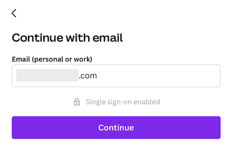This screenshot has width=233, height=157.
Task: Place cursor after '.com' in email field
Action: pyautogui.click(x=97, y=76)
